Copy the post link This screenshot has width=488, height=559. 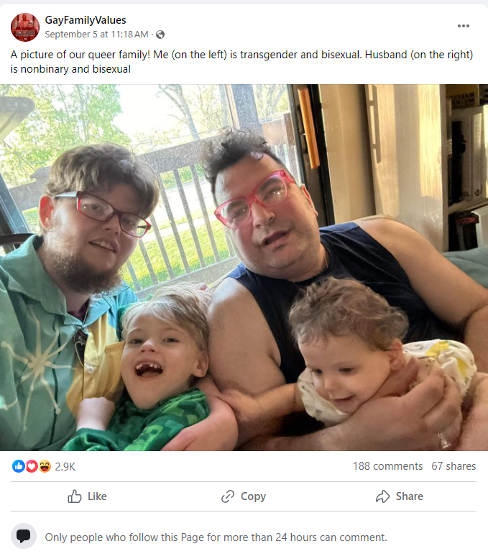click(244, 496)
